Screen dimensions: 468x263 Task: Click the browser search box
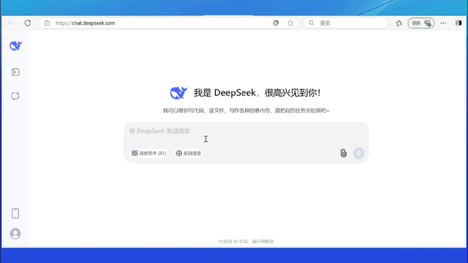coord(345,23)
